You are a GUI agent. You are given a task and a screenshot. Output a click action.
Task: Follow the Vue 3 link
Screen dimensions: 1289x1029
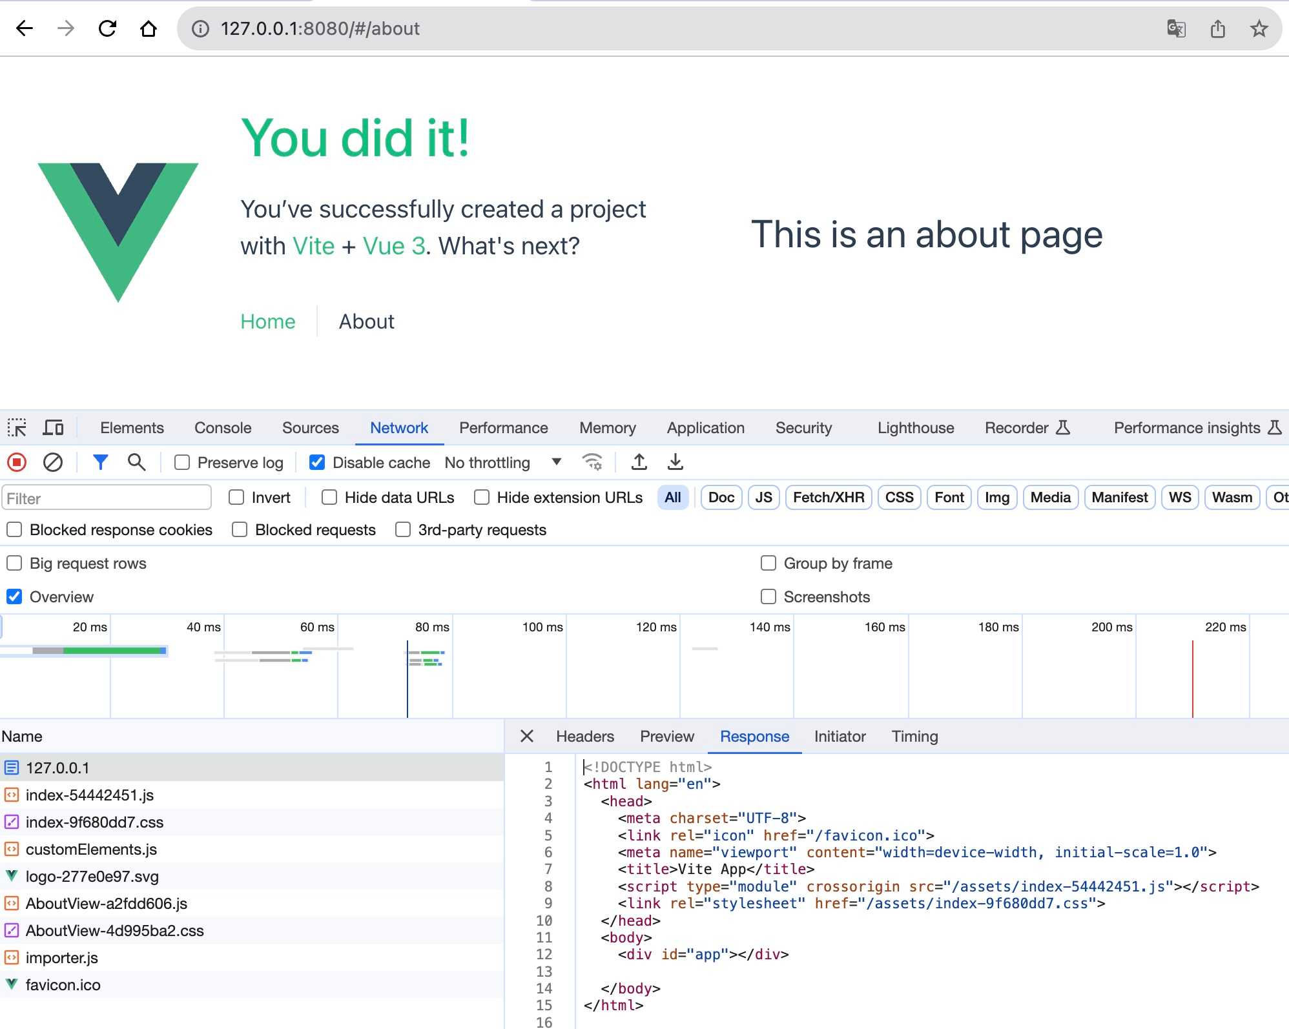394,246
